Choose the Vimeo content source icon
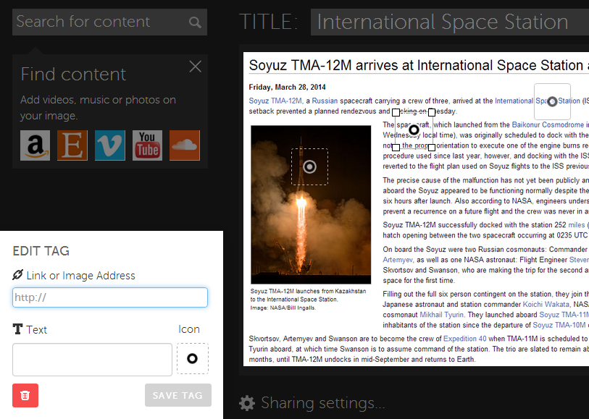This screenshot has width=589, height=419. [x=109, y=145]
